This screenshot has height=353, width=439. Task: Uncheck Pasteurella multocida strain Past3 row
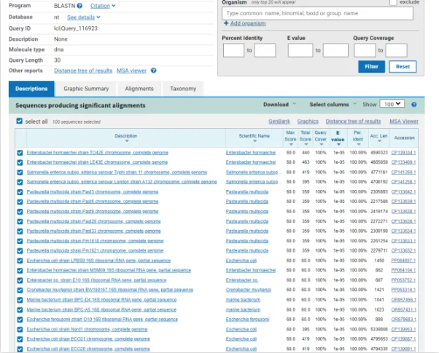coord(20,192)
